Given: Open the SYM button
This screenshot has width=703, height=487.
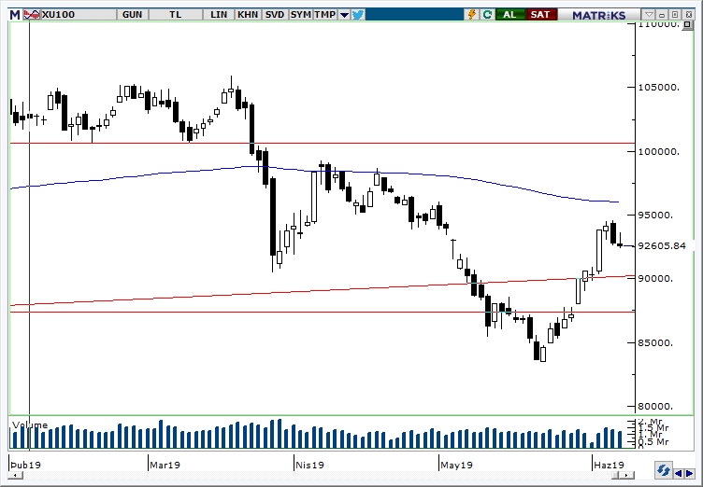Looking at the screenshot, I should coord(300,14).
